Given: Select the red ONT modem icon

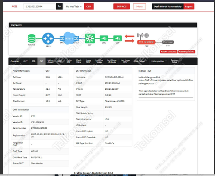Looking at the screenshot, I should click(146, 42).
